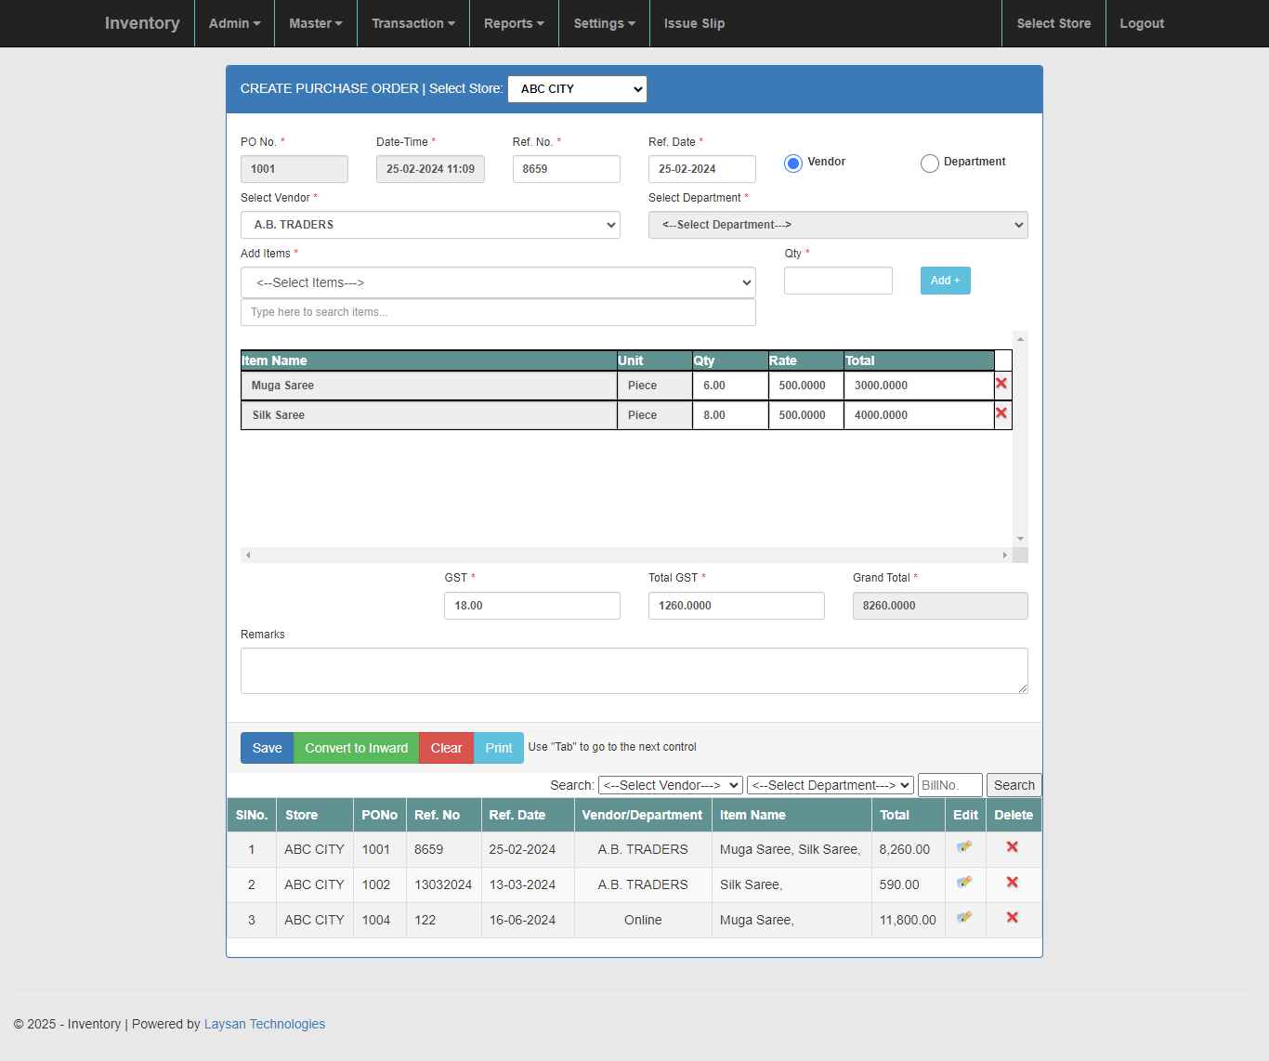Click the 'Online' vendor/department cell

point(643,920)
